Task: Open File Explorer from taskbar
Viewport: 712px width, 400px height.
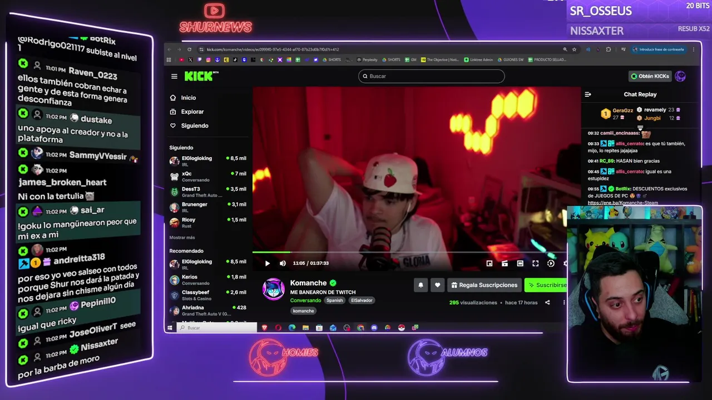Action: click(x=305, y=328)
